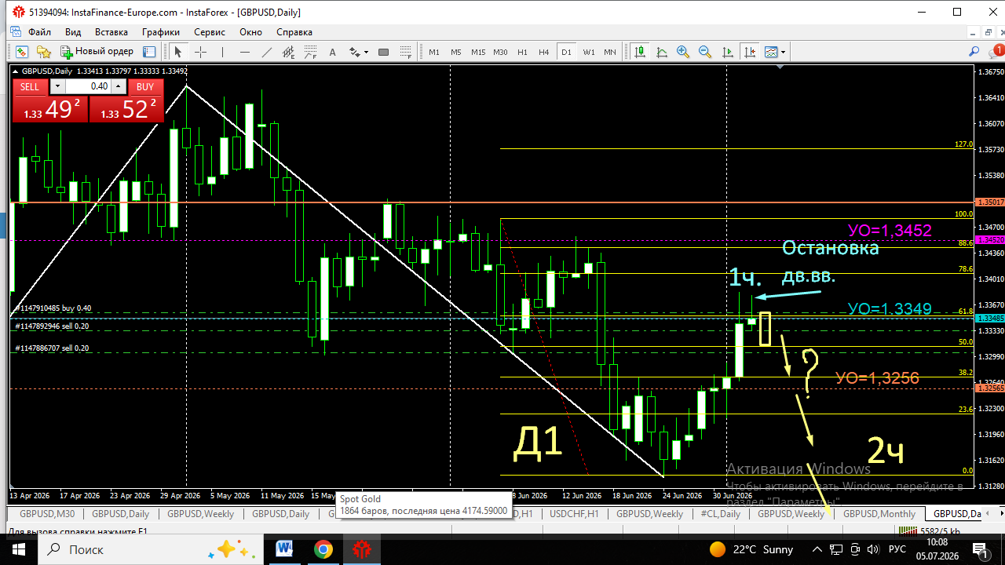Open the Windows Start menu
The image size is (1005, 565).
click(x=19, y=549)
